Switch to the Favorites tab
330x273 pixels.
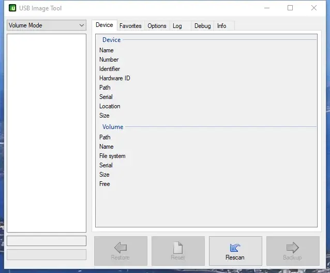[x=130, y=26]
